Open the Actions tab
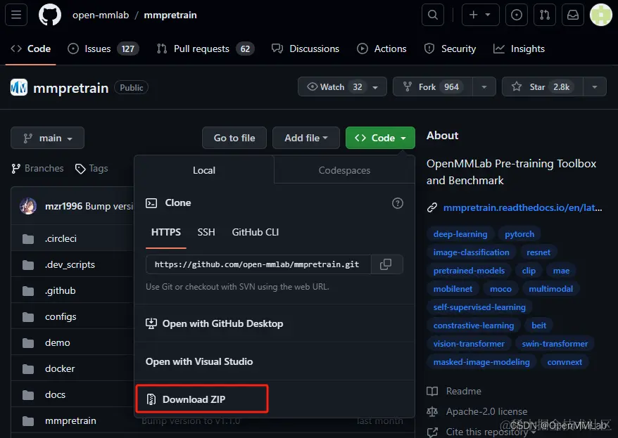Viewport: 618px width, 438px height. point(381,49)
